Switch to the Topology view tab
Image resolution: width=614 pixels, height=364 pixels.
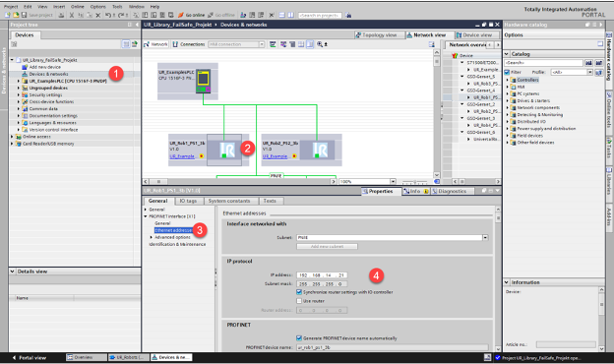pyautogui.click(x=376, y=34)
